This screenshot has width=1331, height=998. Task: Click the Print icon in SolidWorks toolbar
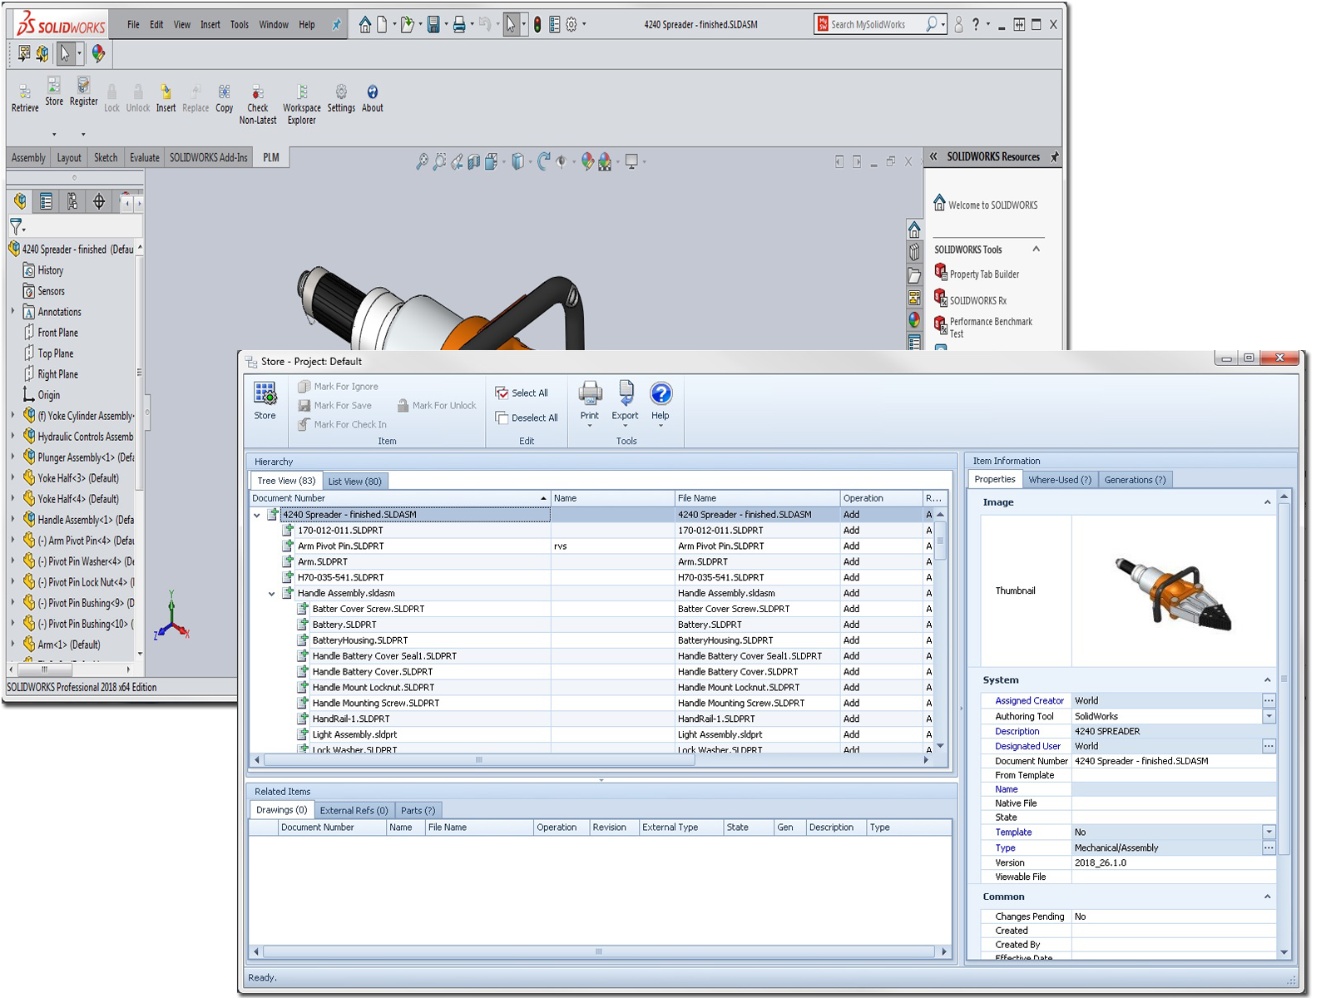458,25
